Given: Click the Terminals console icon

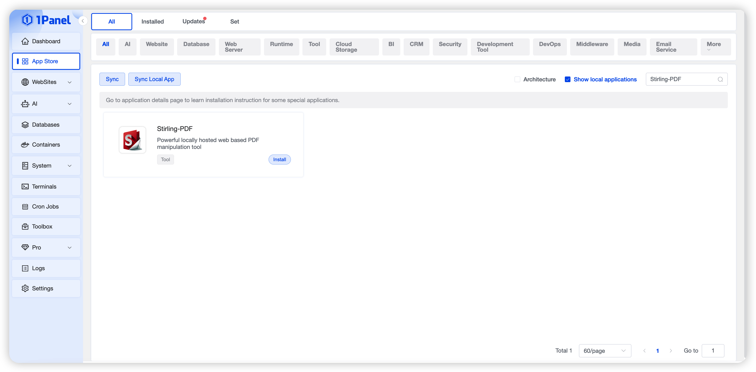Looking at the screenshot, I should pos(25,187).
